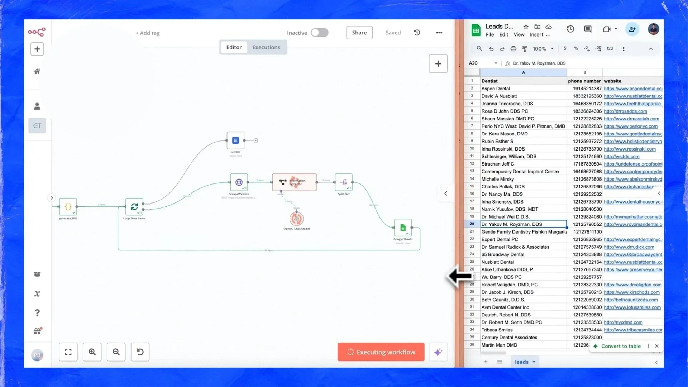Open the Insert menu in Sheets
Screen dimensions: 688x387
pyautogui.click(x=536, y=35)
